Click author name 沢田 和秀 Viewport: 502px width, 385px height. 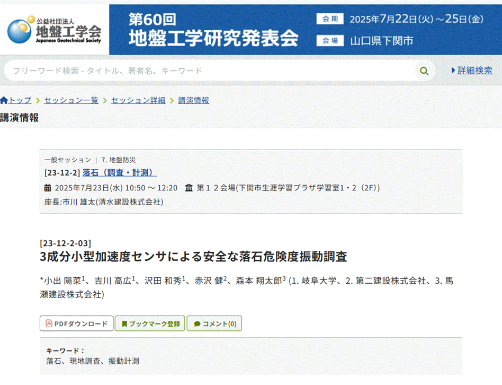pyautogui.click(x=163, y=281)
